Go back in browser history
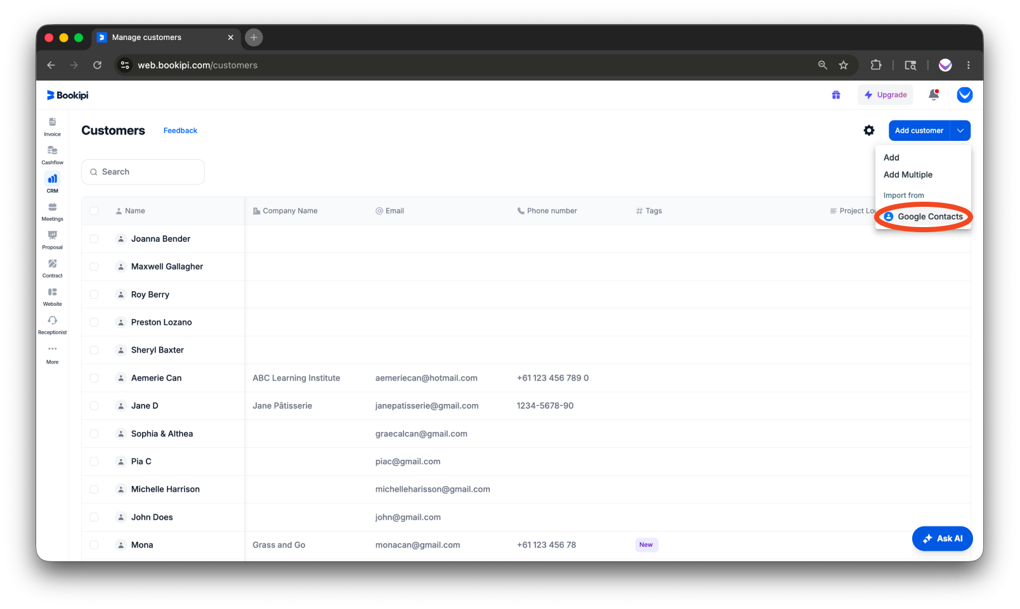 click(51, 65)
